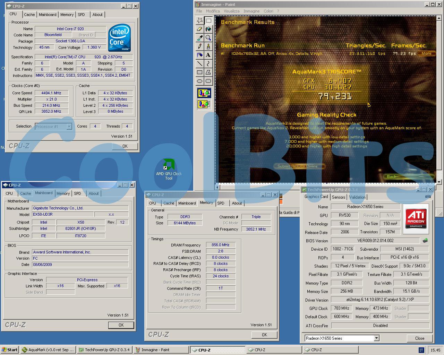Select the Curve tool in Paint

(208, 63)
